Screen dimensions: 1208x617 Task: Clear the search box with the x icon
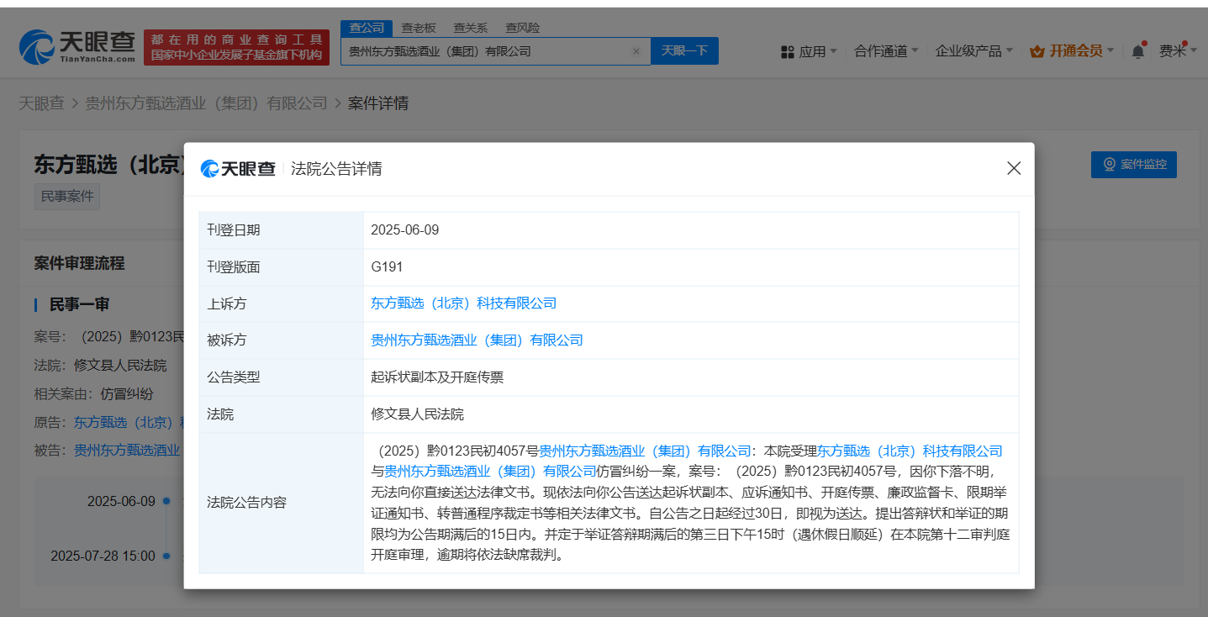click(636, 51)
